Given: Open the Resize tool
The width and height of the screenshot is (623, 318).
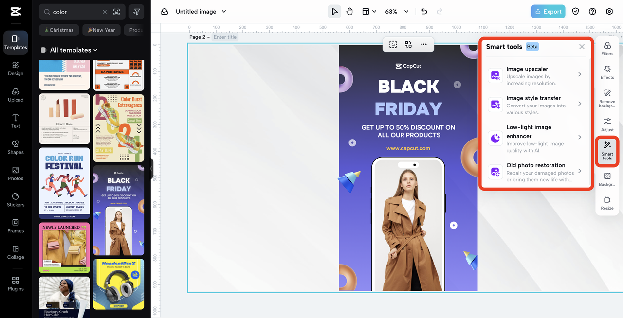Looking at the screenshot, I should pos(607,203).
